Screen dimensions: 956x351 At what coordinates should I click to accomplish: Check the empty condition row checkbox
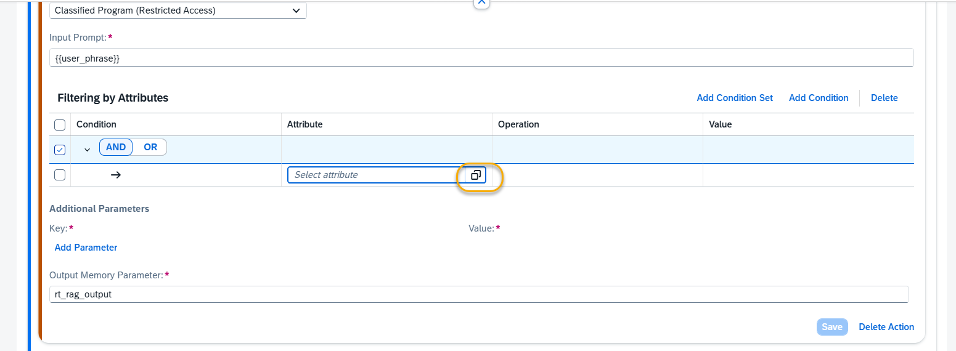click(60, 175)
